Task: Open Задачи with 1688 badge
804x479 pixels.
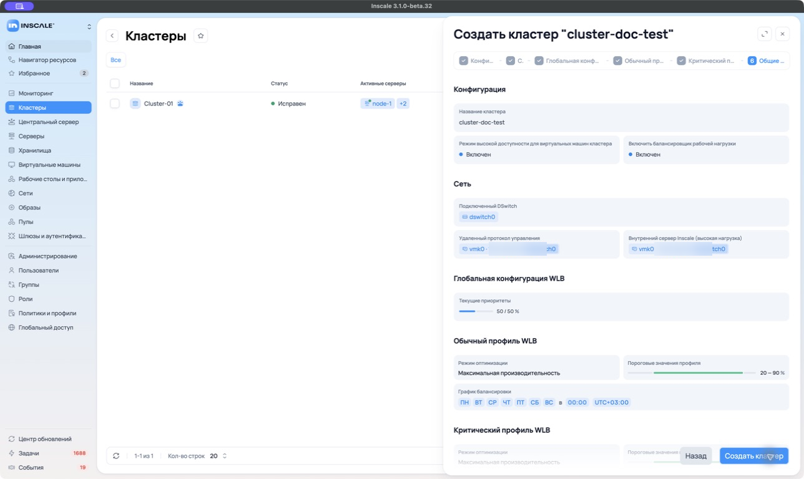Action: (x=48, y=453)
